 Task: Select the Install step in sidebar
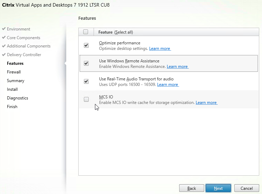click(12, 89)
